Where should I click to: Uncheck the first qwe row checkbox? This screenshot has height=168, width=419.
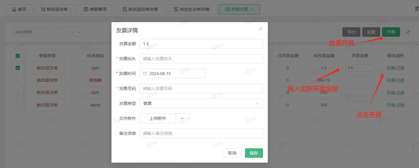(x=18, y=68)
